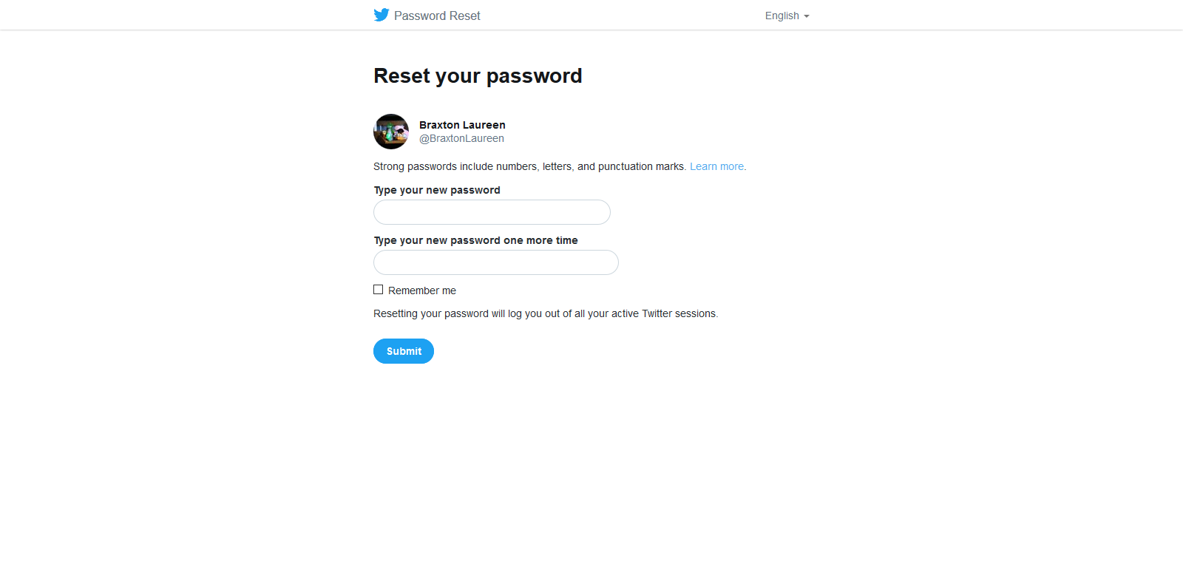The width and height of the screenshot is (1183, 581).
Task: Click the 'Type your new password' label
Action: pyautogui.click(x=437, y=190)
